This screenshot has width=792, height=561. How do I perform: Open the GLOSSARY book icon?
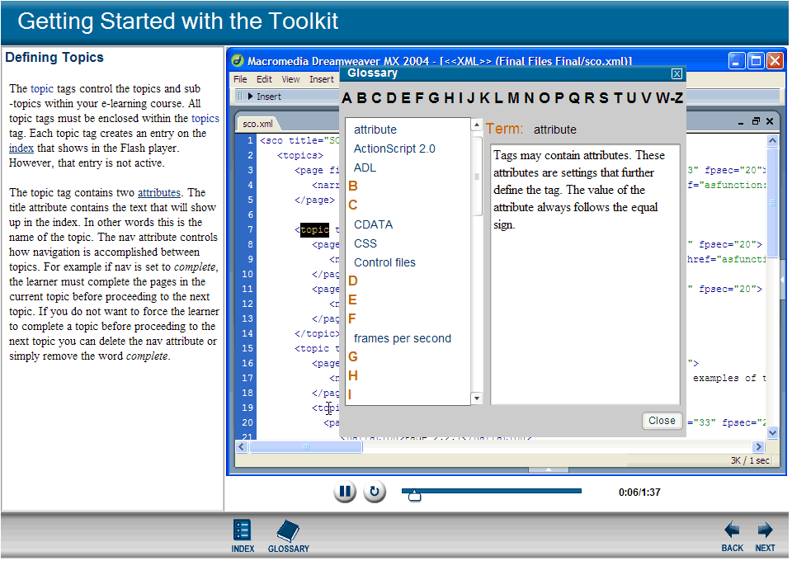[289, 537]
